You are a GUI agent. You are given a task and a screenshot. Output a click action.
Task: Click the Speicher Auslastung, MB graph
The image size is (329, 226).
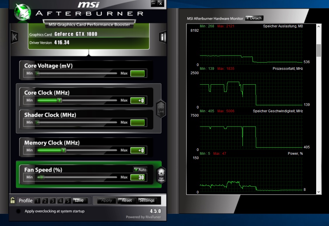[x=251, y=47]
